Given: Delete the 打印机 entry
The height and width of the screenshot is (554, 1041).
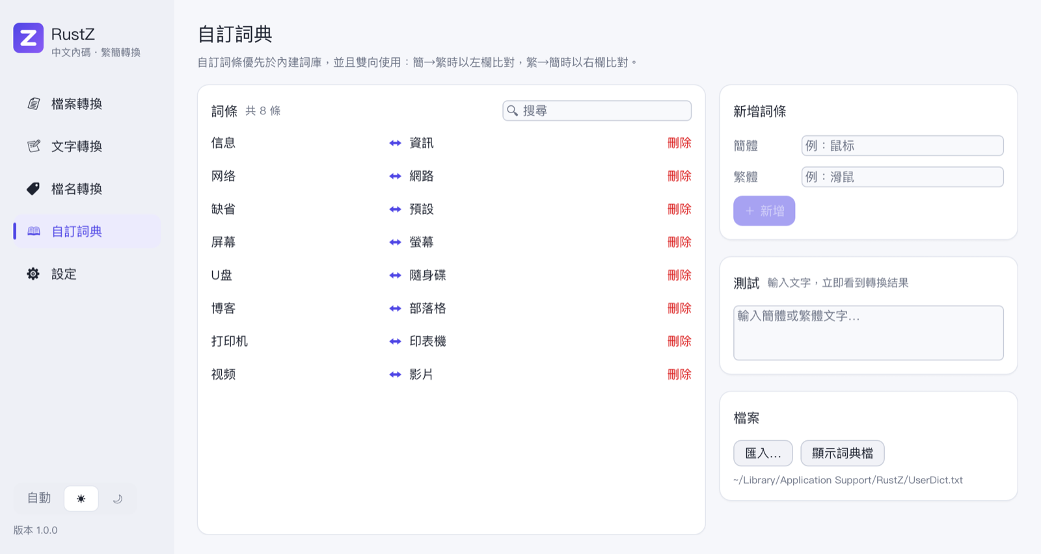Looking at the screenshot, I should (679, 341).
